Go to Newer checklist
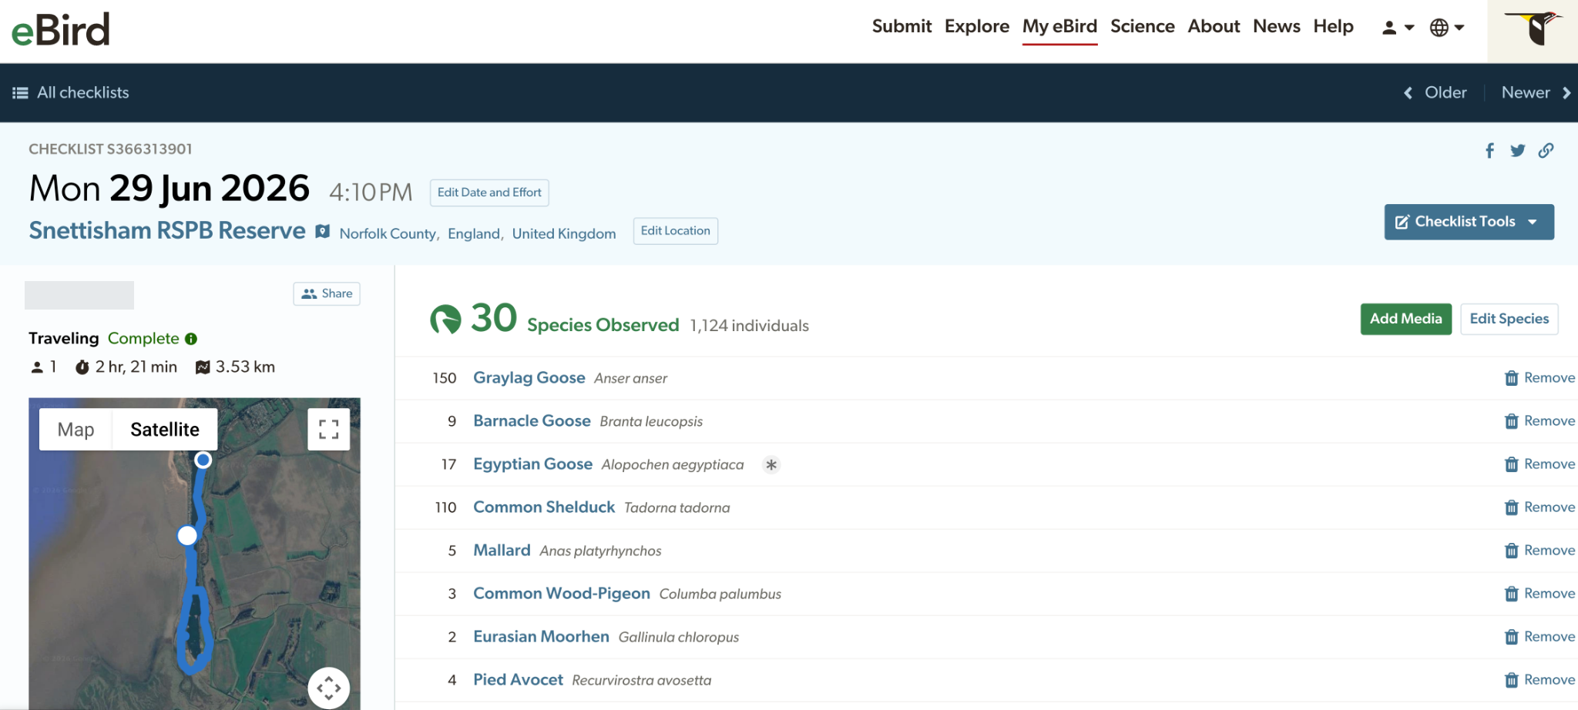This screenshot has height=710, width=1578. pos(1536,92)
